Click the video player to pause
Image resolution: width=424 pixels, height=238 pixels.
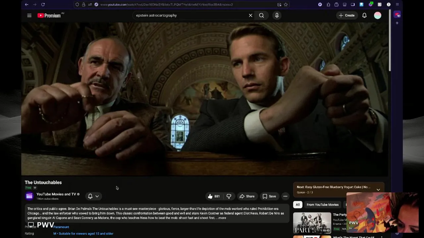[x=204, y=99]
